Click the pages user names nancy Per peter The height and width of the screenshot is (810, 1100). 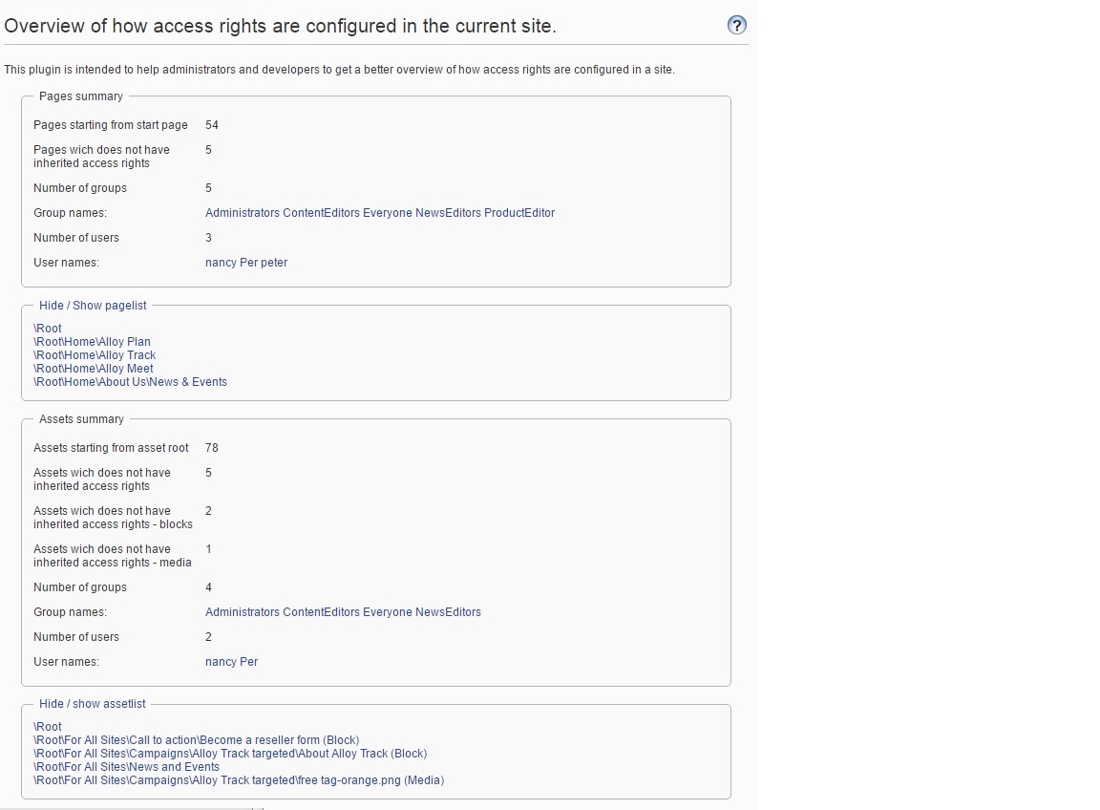pyautogui.click(x=245, y=263)
